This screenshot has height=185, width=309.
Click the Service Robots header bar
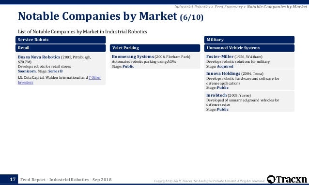(x=61, y=40)
